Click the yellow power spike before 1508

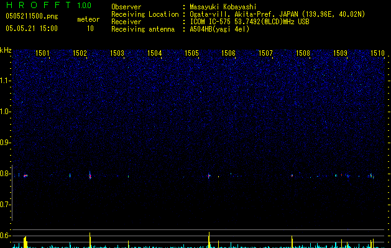pos(292,242)
